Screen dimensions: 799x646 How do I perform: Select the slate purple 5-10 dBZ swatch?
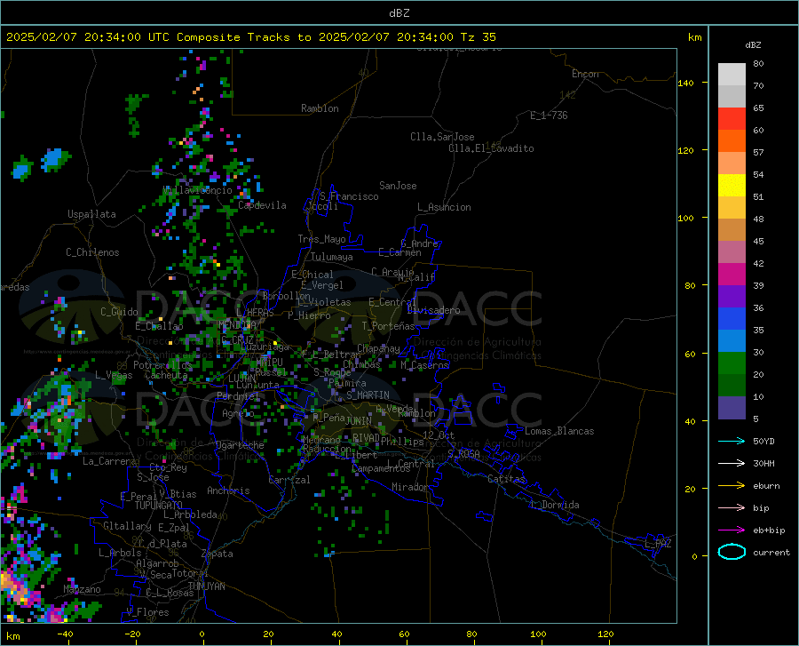pos(732,408)
